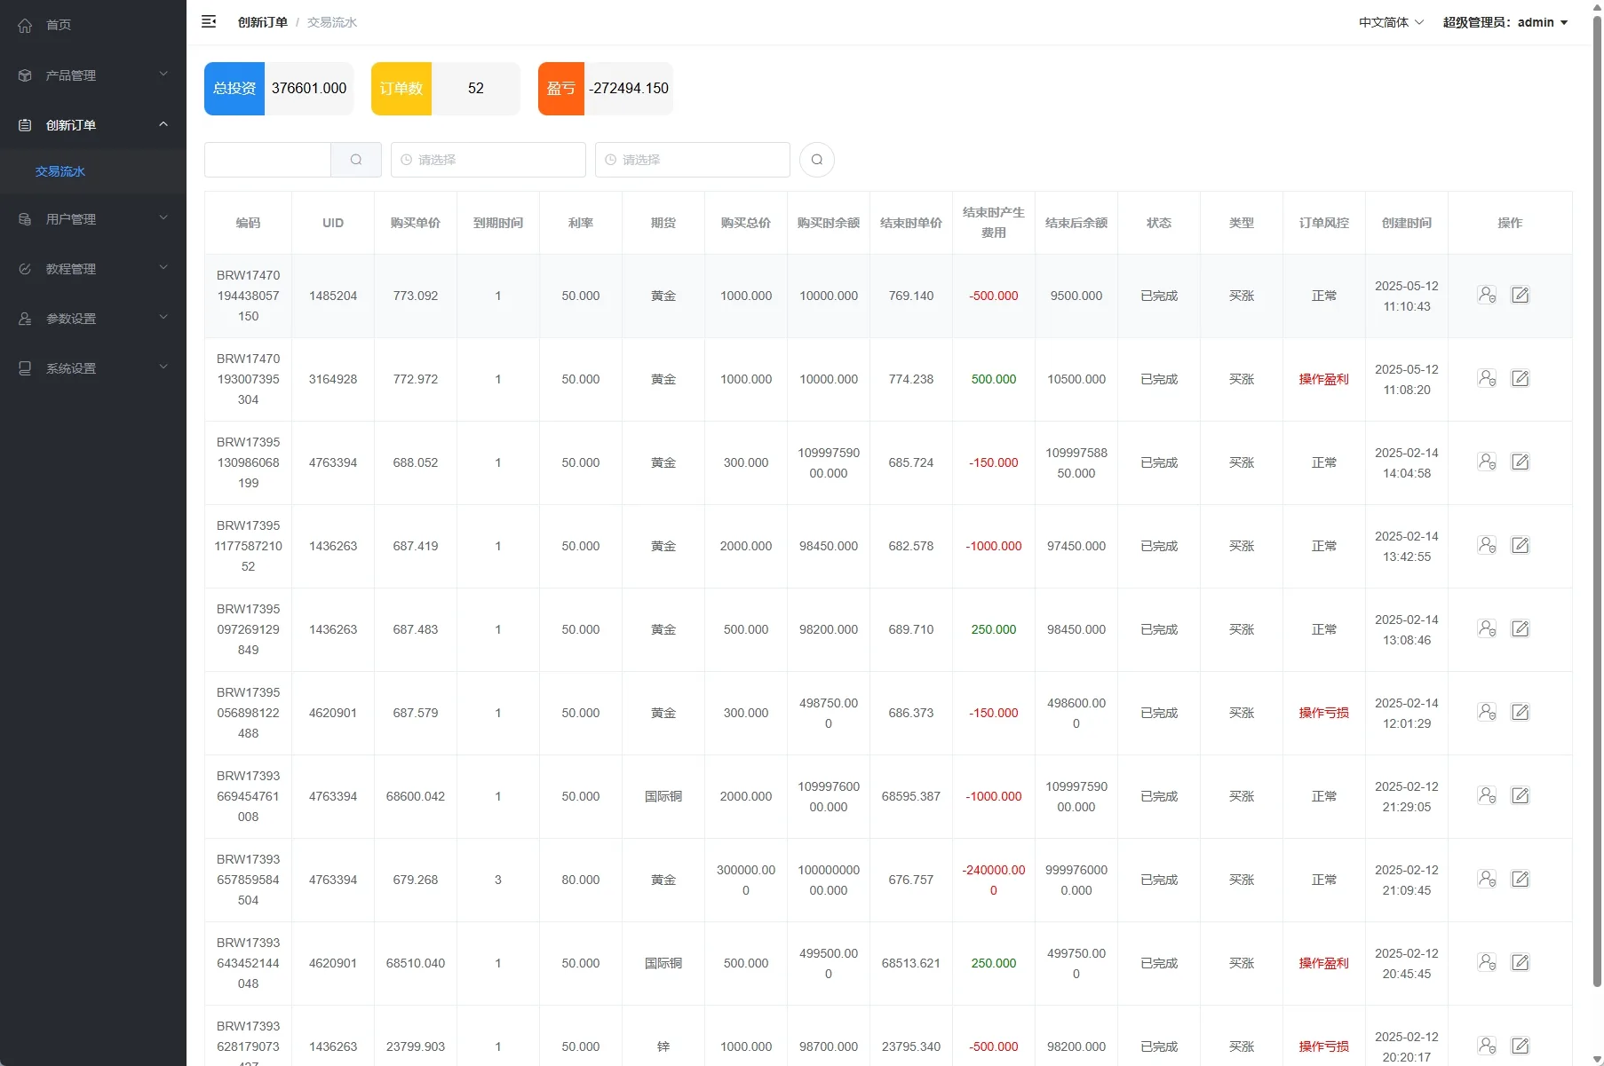This screenshot has height=1066, width=1604.
Task: Click the edit icon for the 2025-05-12 11:08:20 order
Action: (1520, 379)
